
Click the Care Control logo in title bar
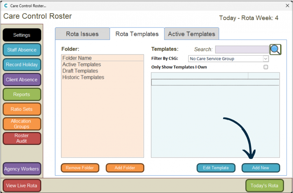click(6, 6)
